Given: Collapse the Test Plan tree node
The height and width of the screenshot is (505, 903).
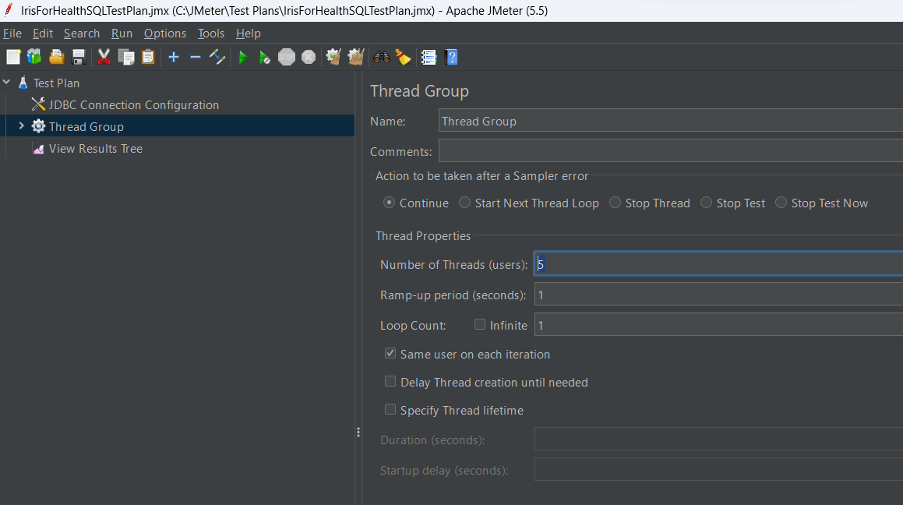Looking at the screenshot, I should 7,83.
